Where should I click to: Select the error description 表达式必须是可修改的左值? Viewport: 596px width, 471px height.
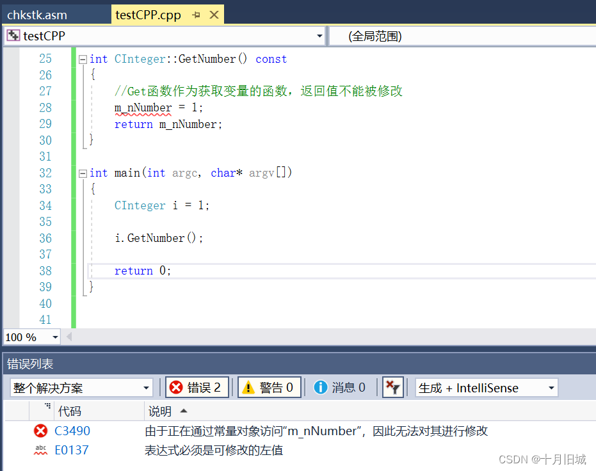pos(214,451)
